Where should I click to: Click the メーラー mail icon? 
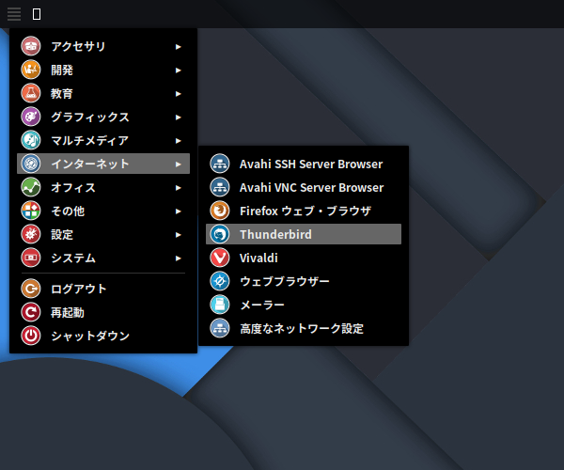pyautogui.click(x=220, y=305)
